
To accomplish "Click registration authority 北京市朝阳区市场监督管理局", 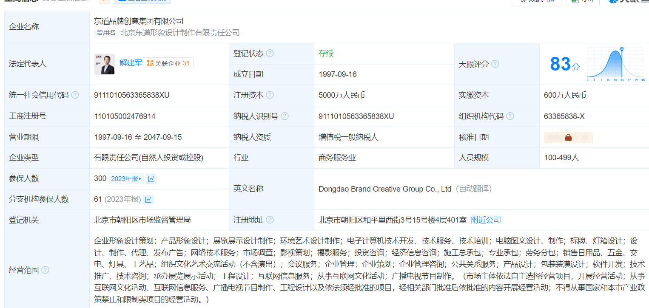I will pos(142,220).
